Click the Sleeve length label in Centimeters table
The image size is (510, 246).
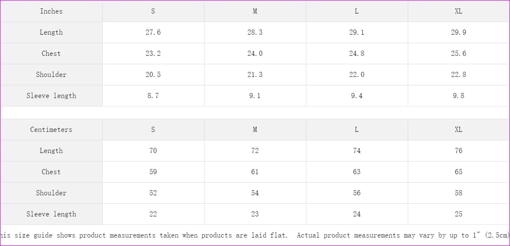(51, 214)
